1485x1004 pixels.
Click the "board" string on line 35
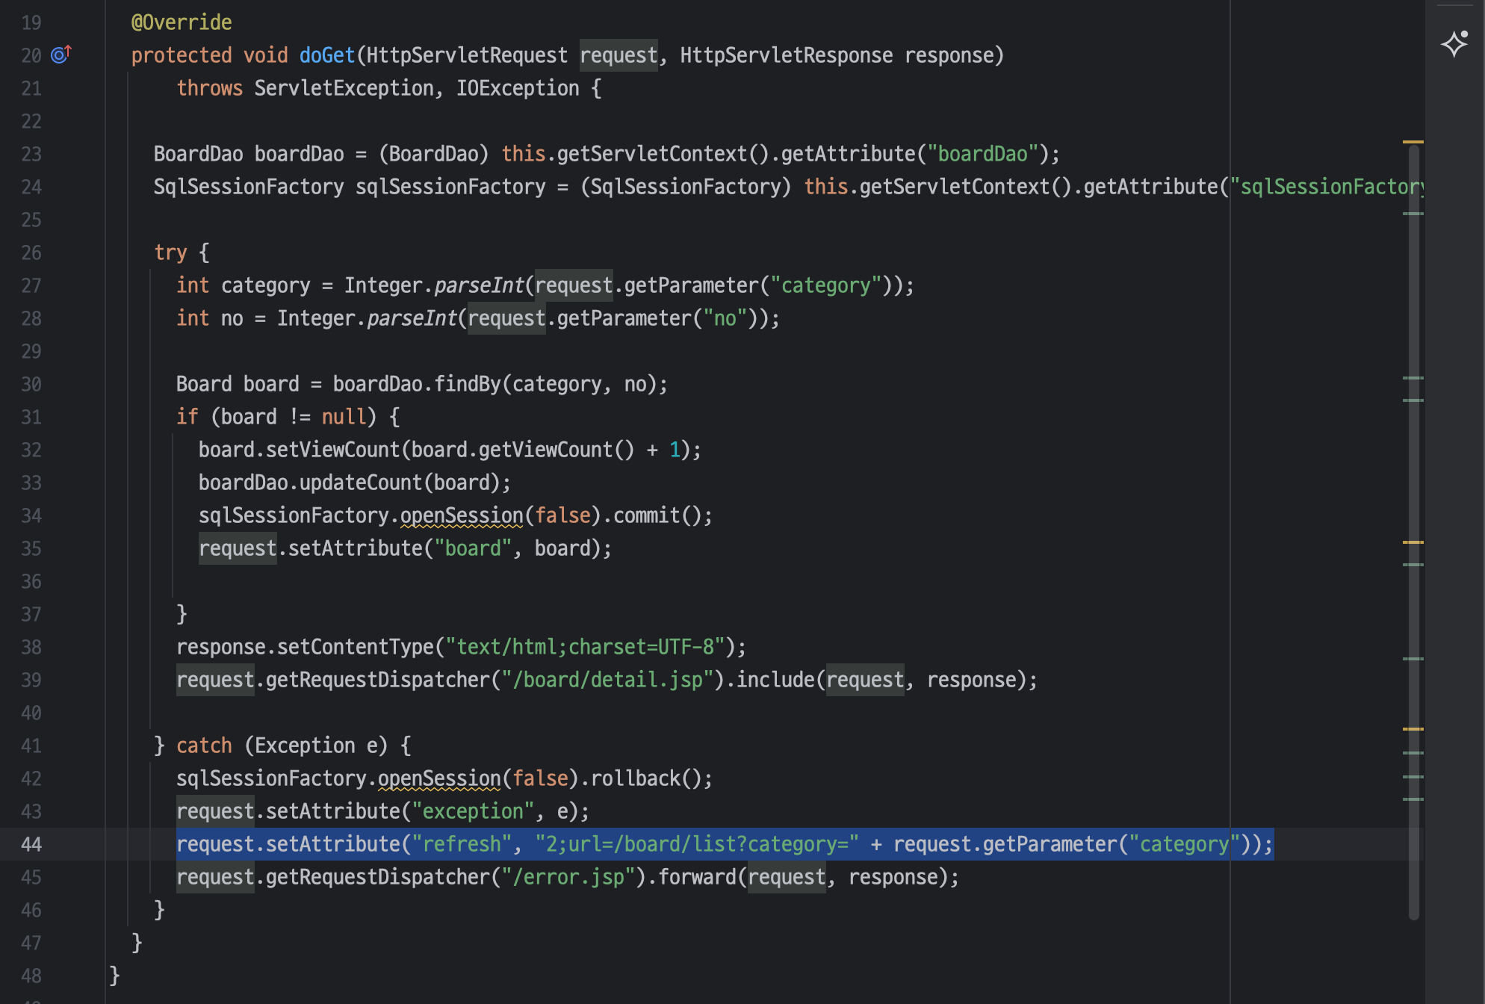coord(473,548)
